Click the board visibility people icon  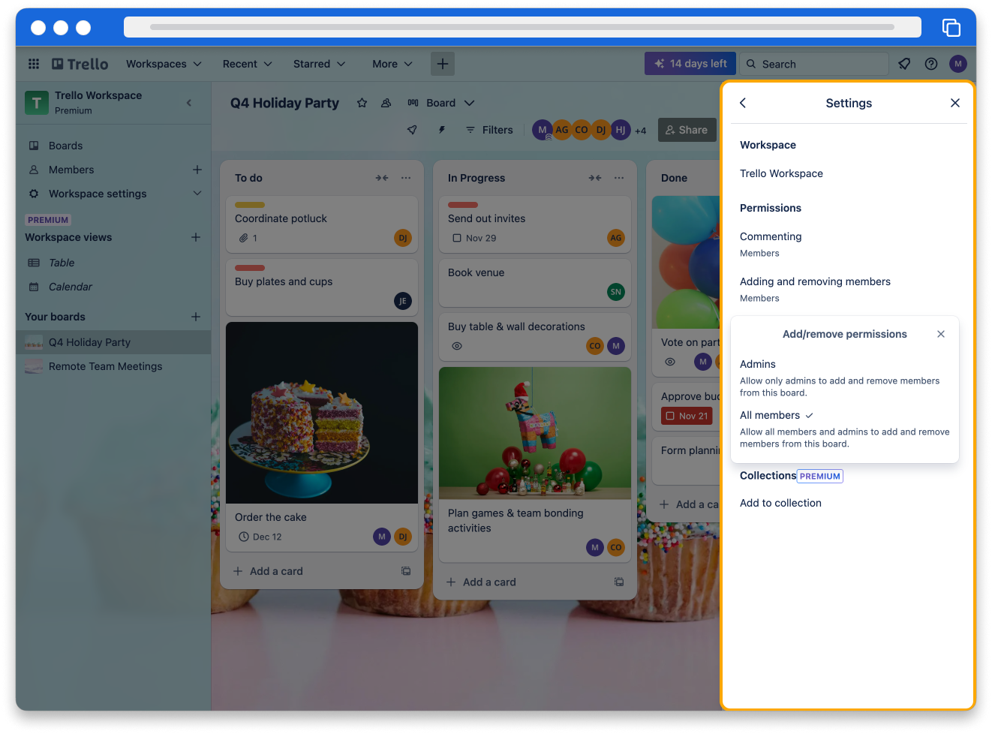[x=386, y=103]
